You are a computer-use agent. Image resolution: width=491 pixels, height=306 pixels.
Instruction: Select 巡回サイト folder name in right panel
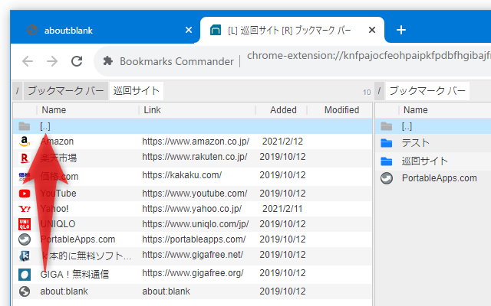[425, 161]
